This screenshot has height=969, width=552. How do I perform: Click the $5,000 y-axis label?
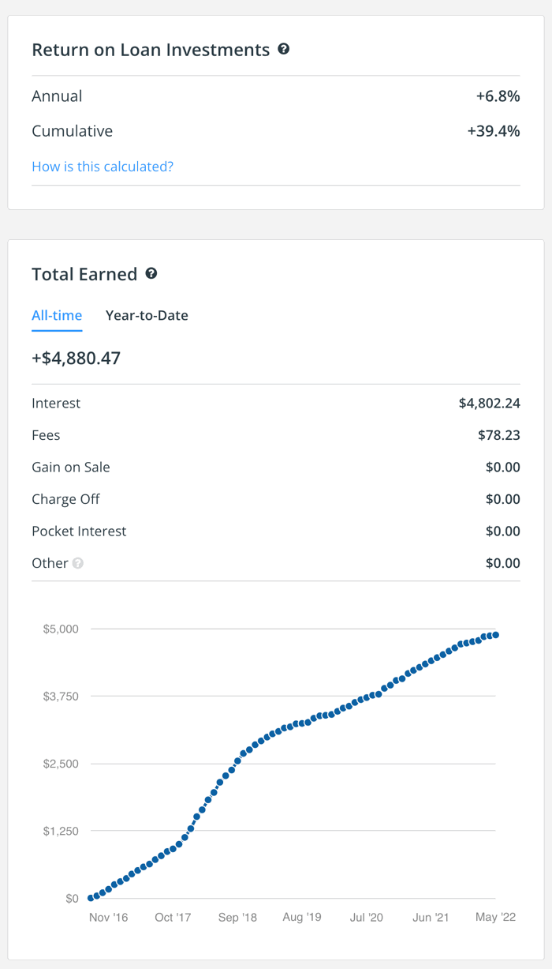click(60, 629)
